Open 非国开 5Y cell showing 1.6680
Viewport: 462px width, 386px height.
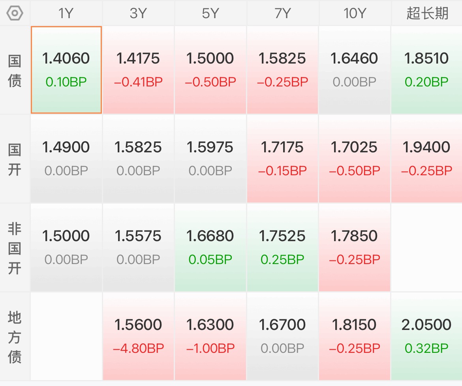(x=210, y=247)
